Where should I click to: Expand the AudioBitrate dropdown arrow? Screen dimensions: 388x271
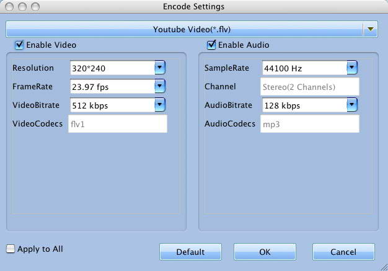(x=352, y=105)
